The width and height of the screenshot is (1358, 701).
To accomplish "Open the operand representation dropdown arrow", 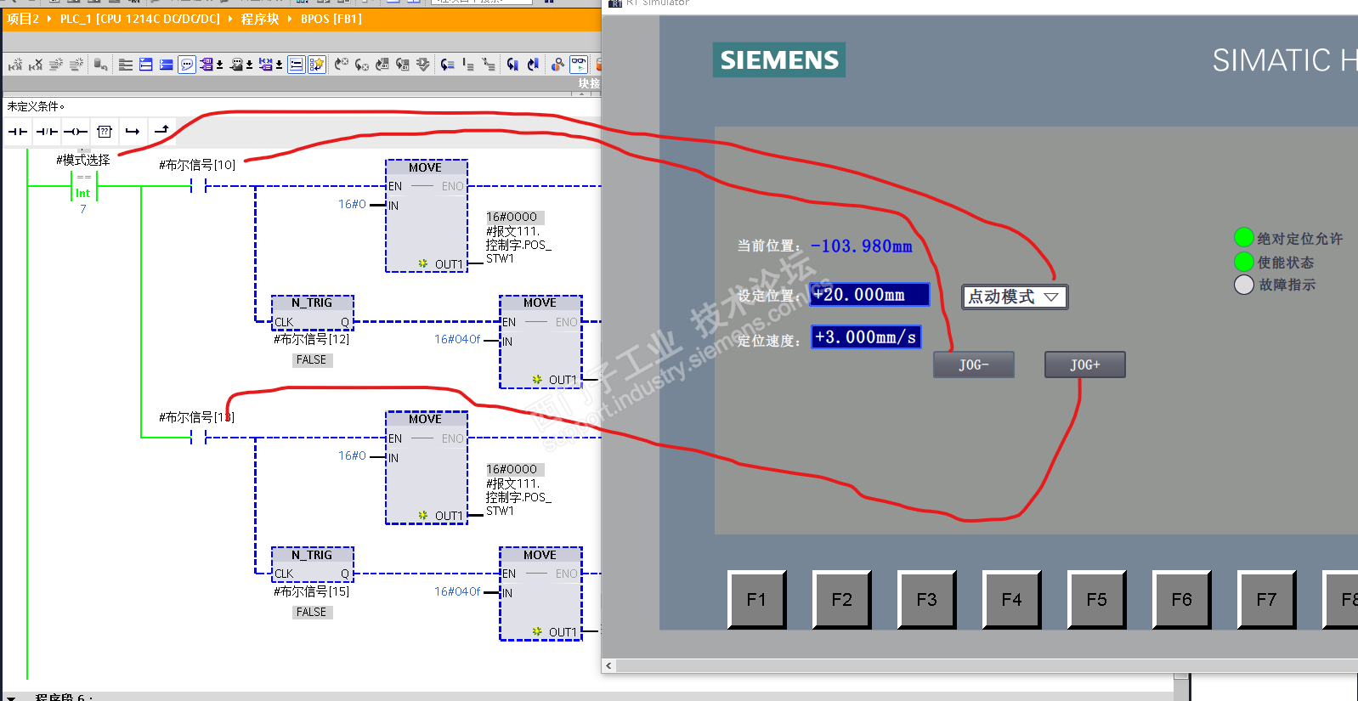I will pyautogui.click(x=279, y=65).
